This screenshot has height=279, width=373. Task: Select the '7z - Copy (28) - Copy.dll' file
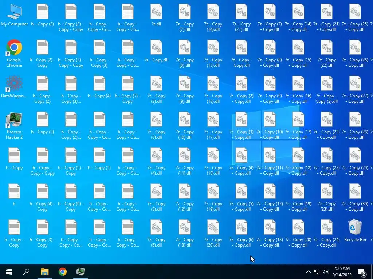click(355, 125)
